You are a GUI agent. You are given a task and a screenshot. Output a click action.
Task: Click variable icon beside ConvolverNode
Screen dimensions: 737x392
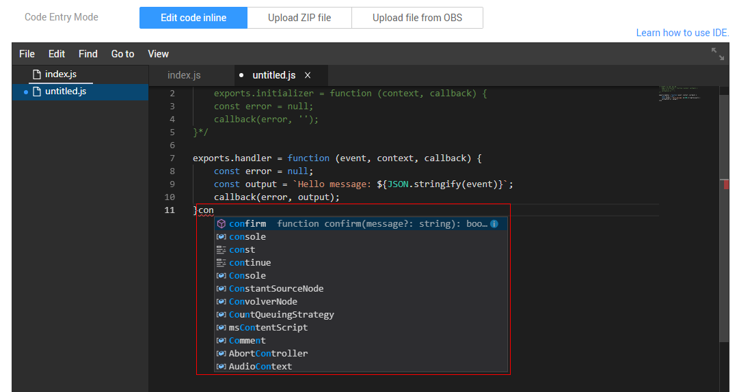point(221,302)
